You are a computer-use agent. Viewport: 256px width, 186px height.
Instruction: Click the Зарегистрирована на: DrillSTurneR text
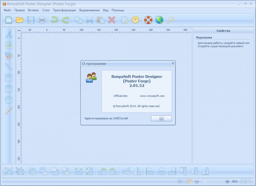tap(106, 118)
